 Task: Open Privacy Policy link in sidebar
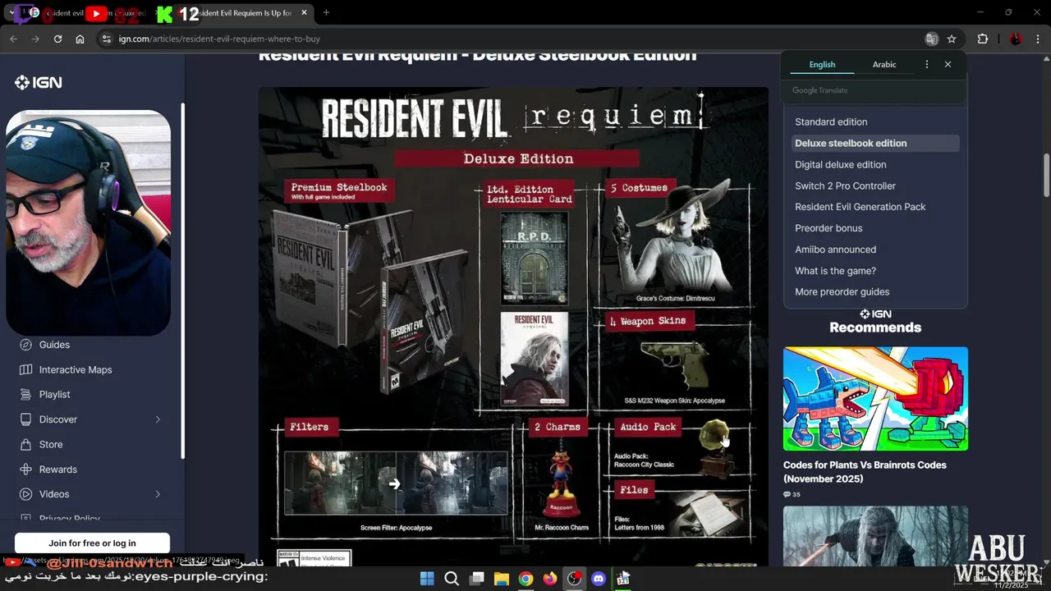(x=70, y=519)
